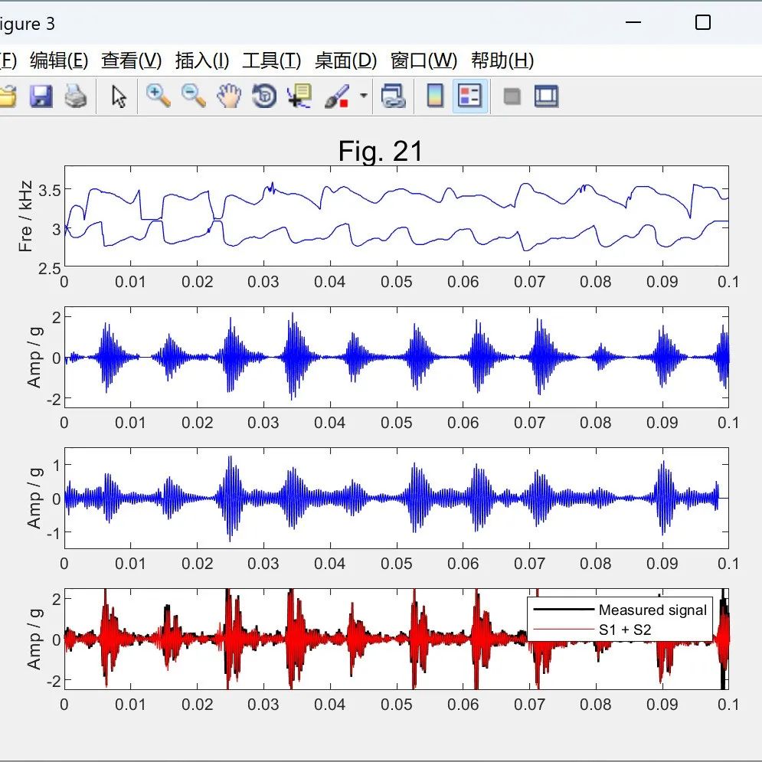Print the figure using the printer icon
The height and width of the screenshot is (762, 762).
76,96
